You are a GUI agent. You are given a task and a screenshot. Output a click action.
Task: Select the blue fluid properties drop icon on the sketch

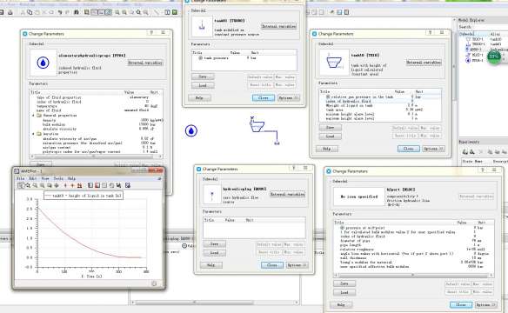pos(191,130)
